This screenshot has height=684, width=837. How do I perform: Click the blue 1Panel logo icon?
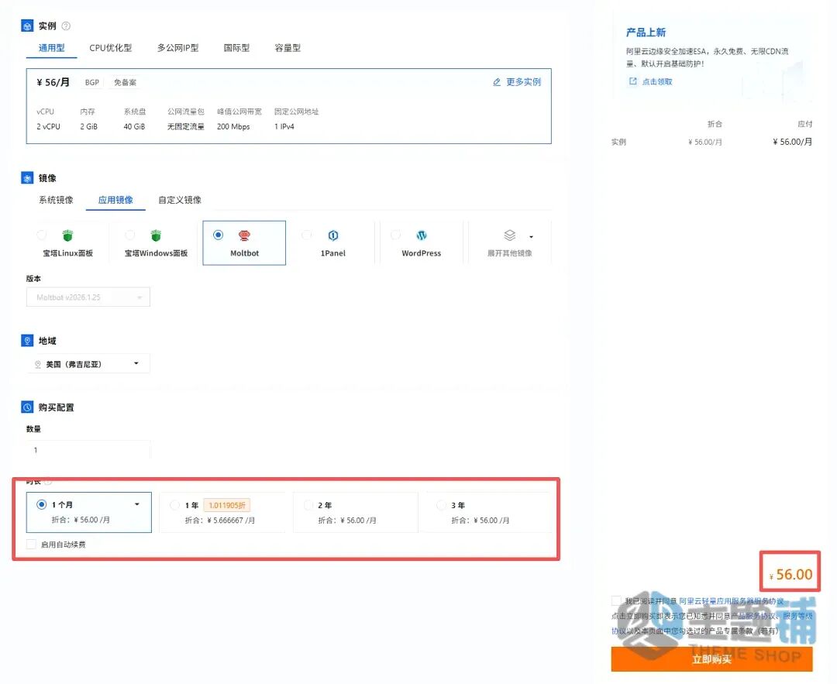click(x=333, y=235)
